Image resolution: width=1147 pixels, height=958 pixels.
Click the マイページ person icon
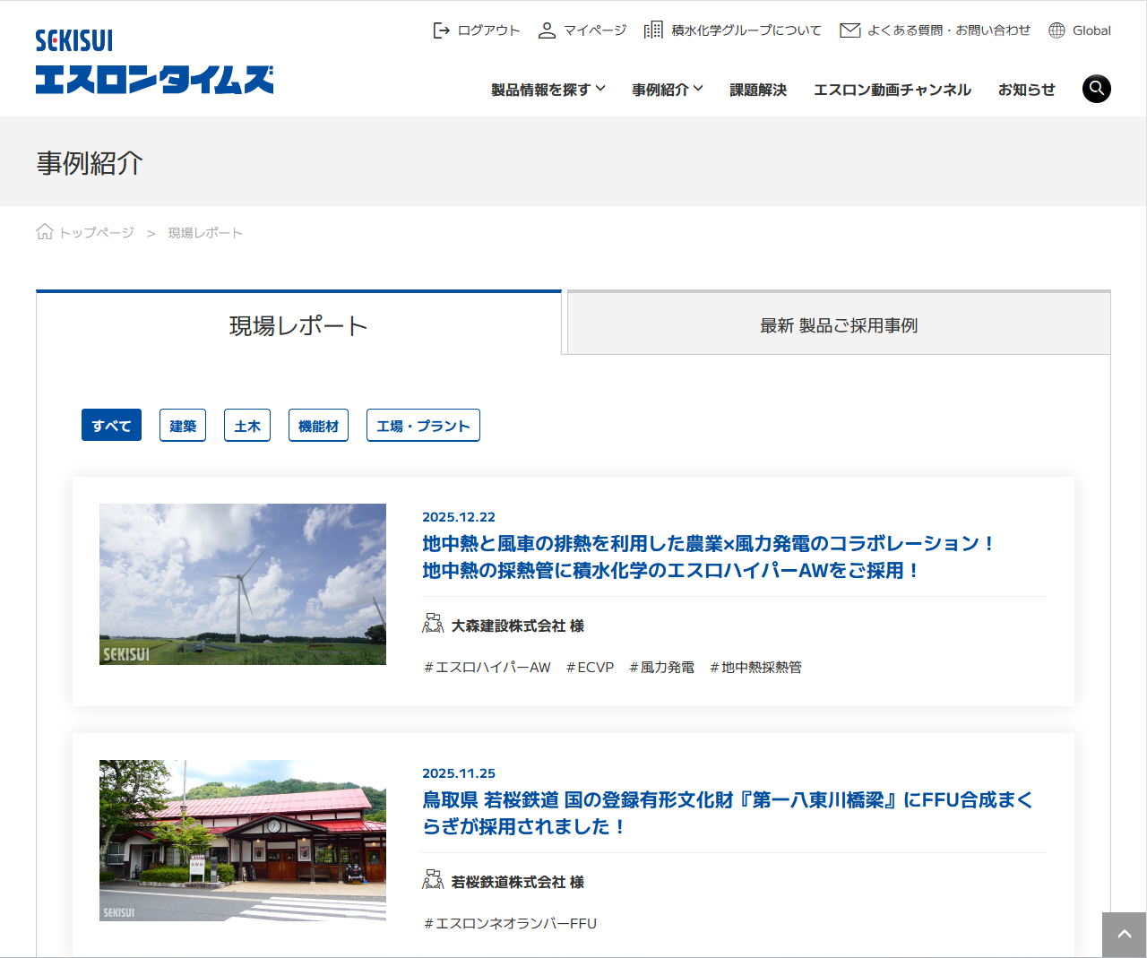(x=547, y=30)
